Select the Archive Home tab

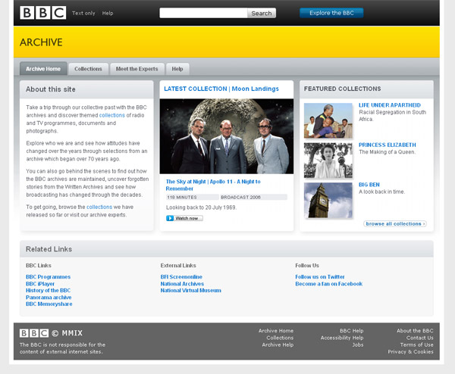[x=43, y=69]
